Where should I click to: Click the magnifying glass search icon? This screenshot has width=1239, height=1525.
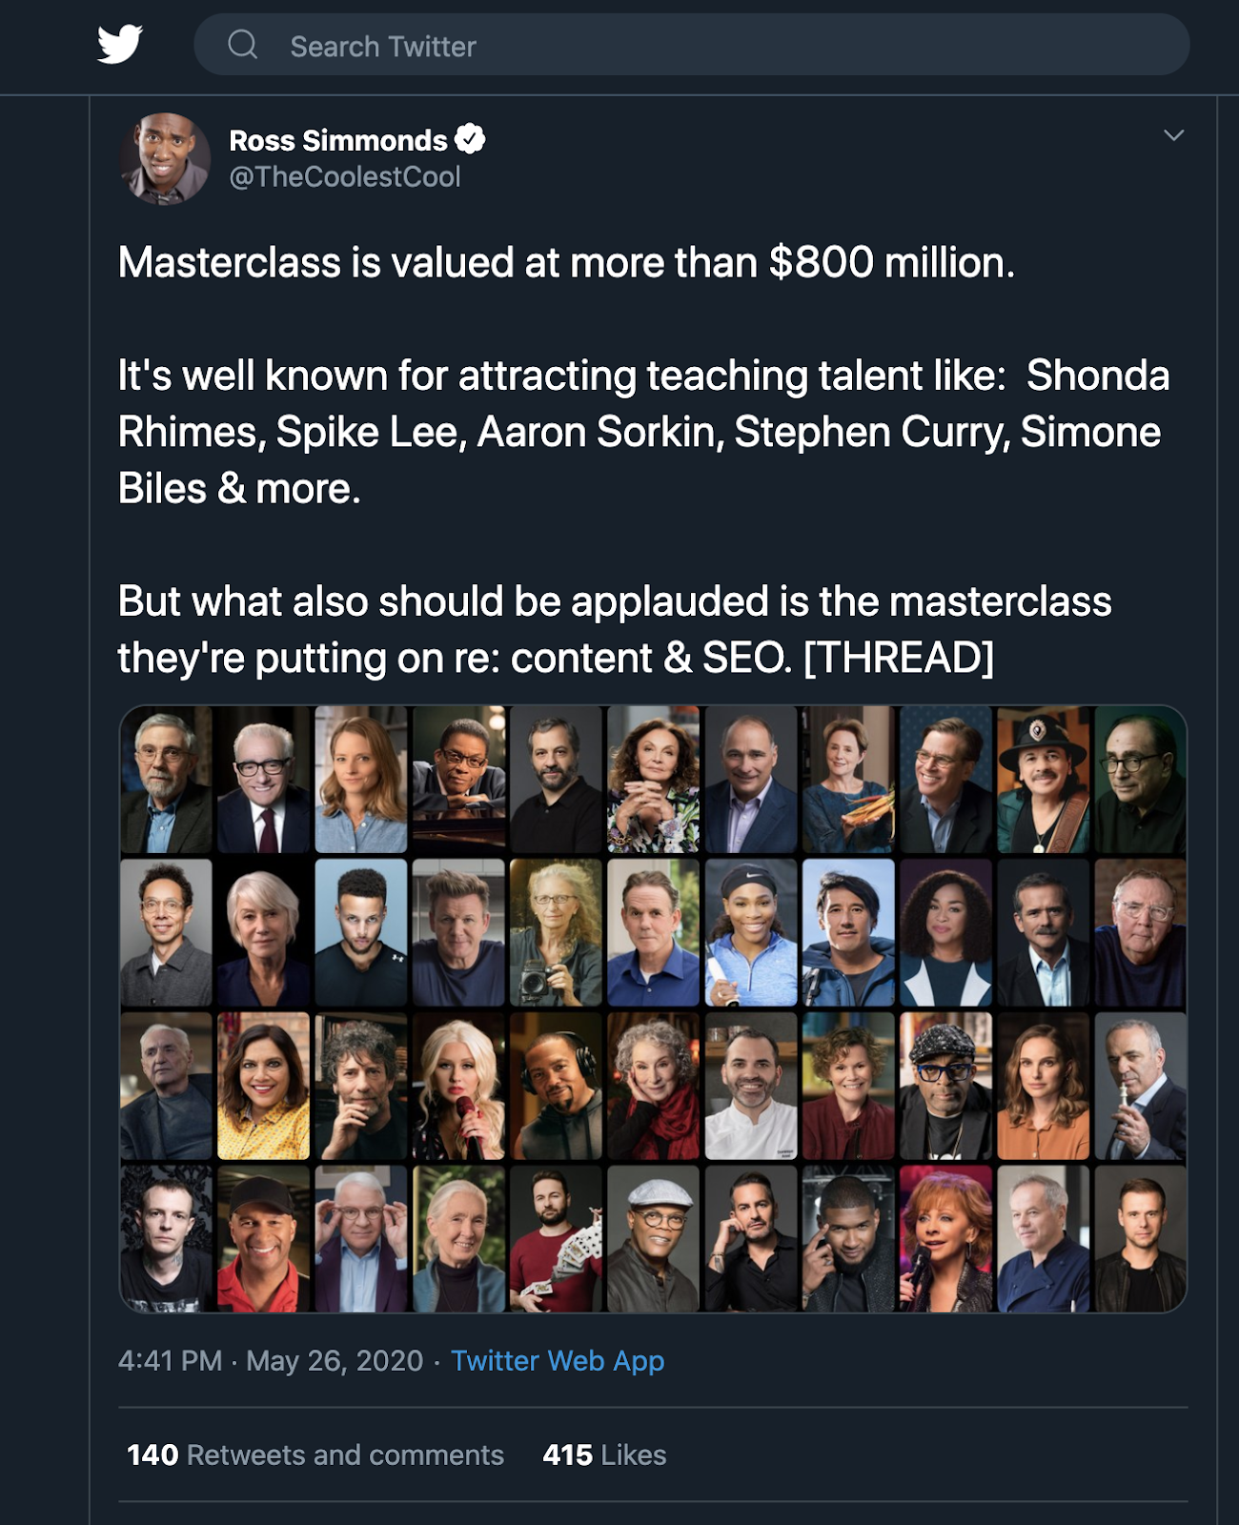coord(241,43)
